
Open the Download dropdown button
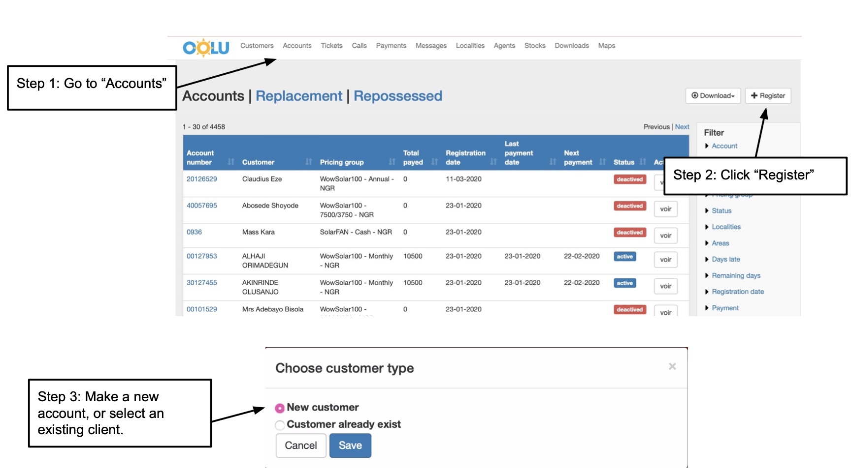click(713, 96)
